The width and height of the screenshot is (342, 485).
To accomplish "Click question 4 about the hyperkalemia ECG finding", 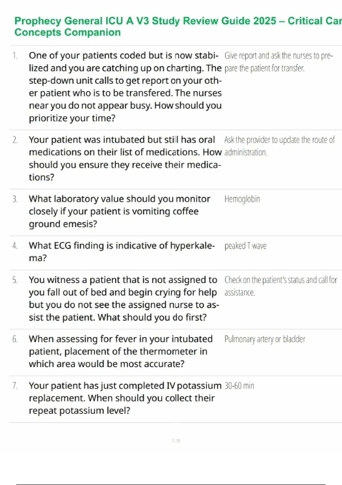I will (122, 252).
